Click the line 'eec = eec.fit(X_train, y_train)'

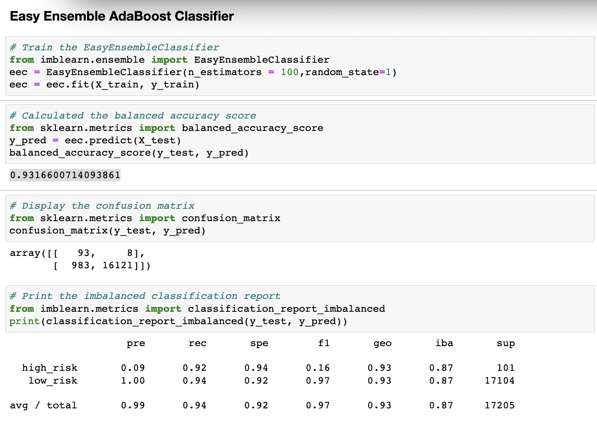[x=105, y=85]
